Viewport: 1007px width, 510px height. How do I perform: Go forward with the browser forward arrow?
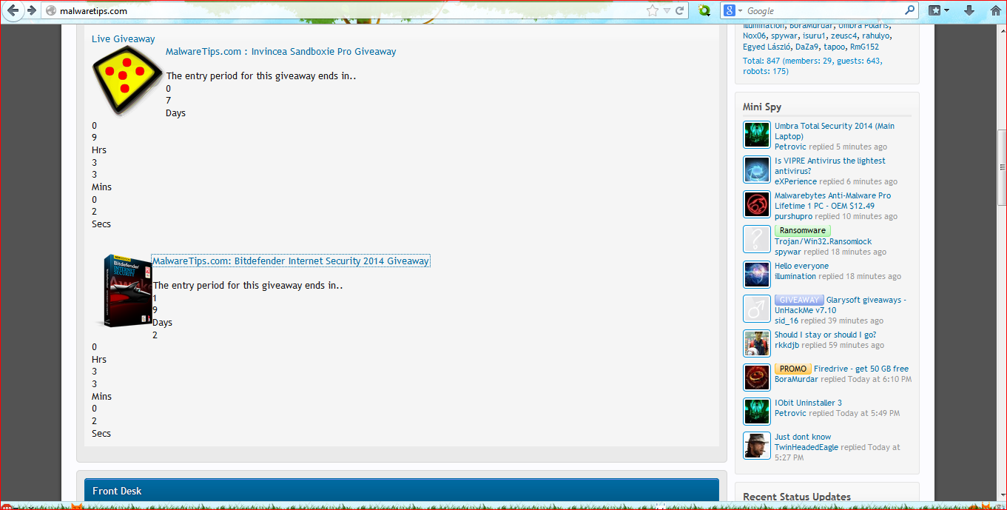click(x=31, y=10)
